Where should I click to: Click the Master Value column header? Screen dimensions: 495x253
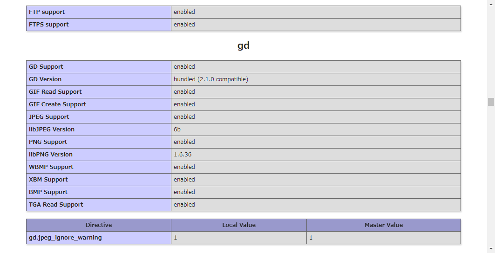384,225
